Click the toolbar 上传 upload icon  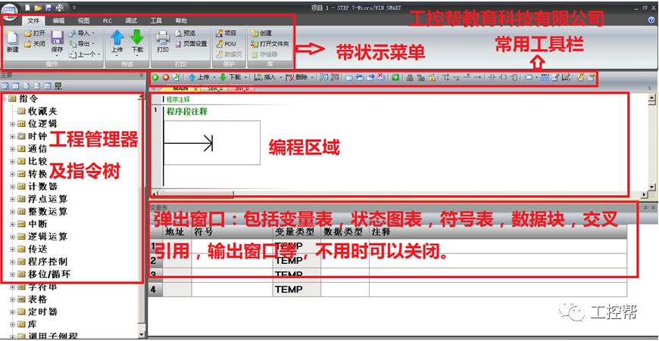click(x=192, y=77)
